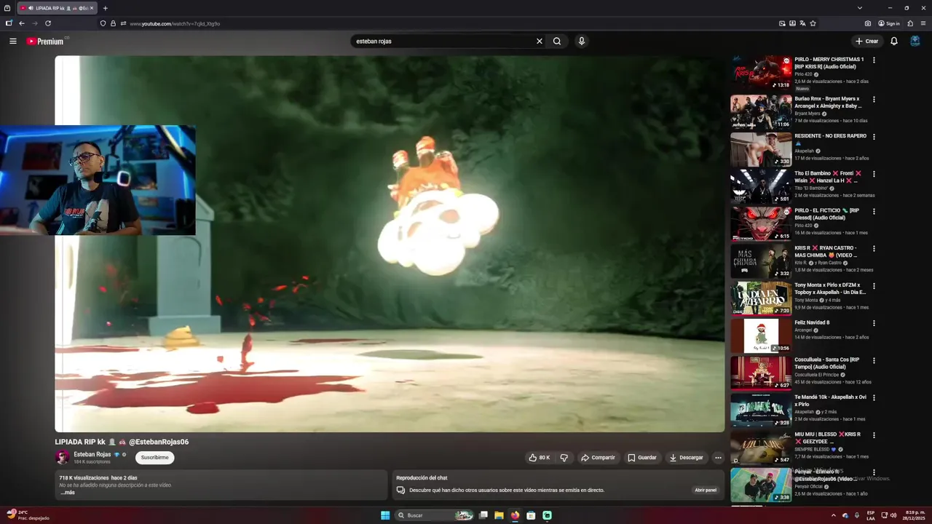Launch File Explorer from the taskbar
Screen dimensions: 932x524
[x=499, y=515]
